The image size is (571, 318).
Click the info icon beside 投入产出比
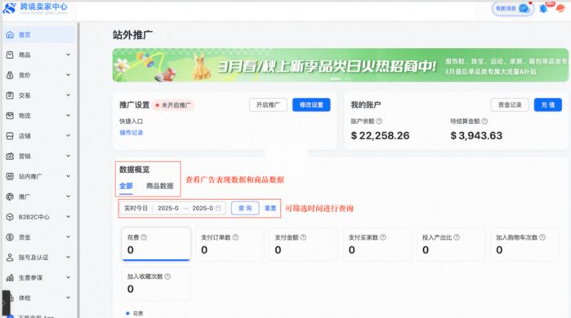pyautogui.click(x=457, y=237)
